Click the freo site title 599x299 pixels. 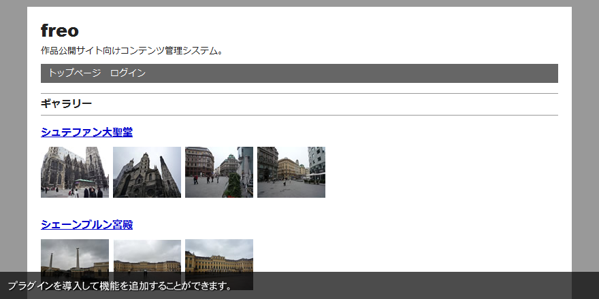click(x=60, y=31)
